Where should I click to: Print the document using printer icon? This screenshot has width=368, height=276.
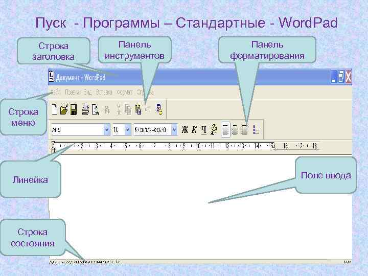(85, 109)
